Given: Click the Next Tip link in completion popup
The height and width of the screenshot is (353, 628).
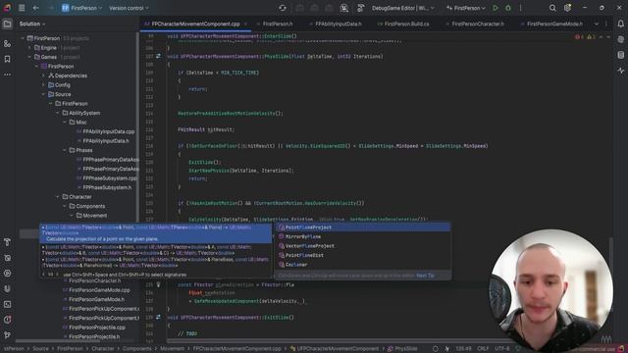Looking at the screenshot, I should [425, 276].
